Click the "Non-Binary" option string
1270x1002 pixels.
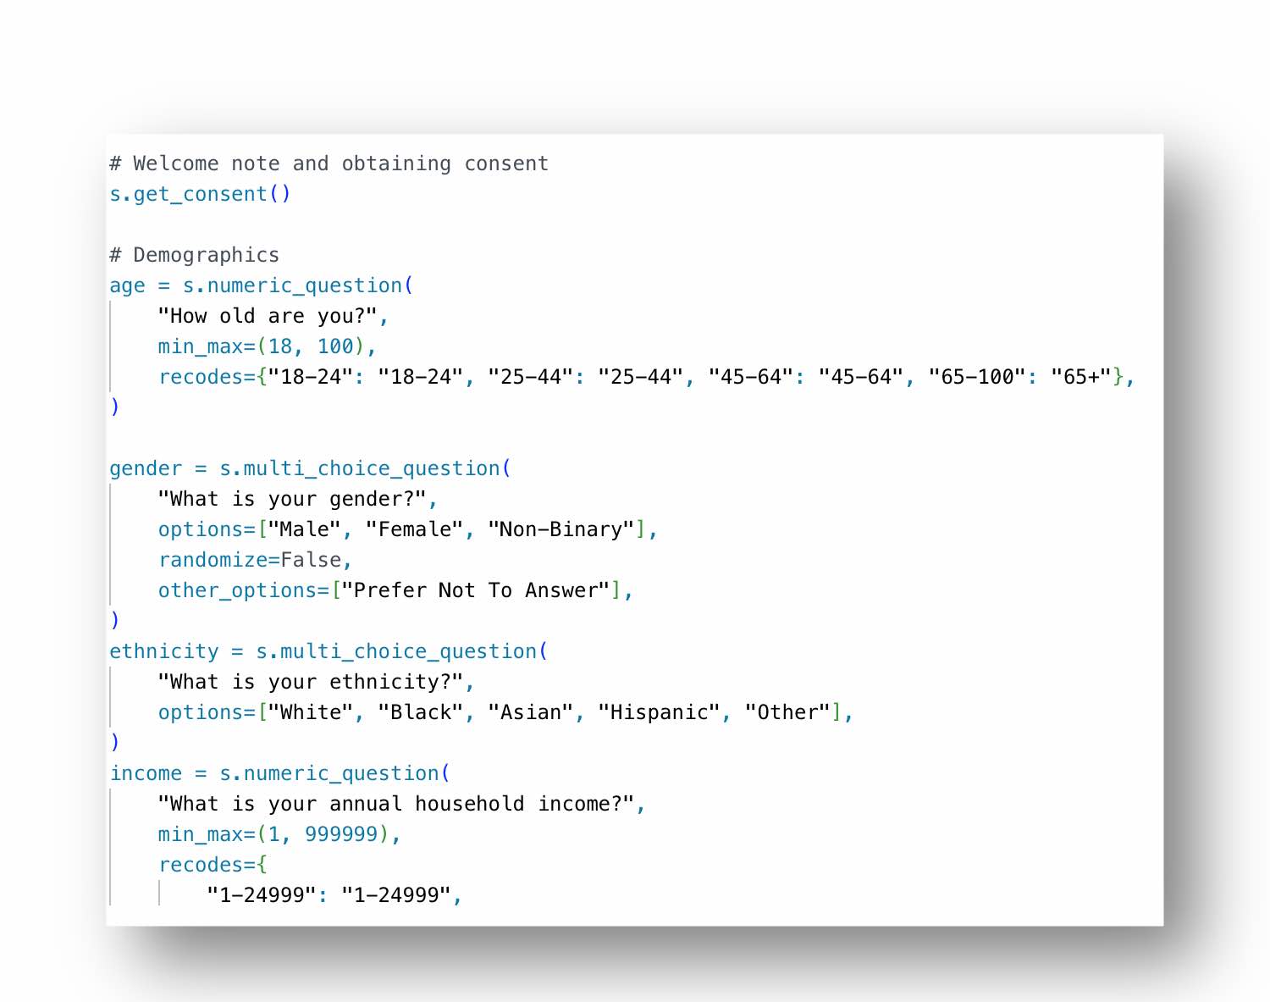tap(560, 529)
